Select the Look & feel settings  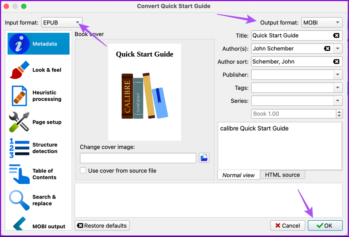(38, 70)
